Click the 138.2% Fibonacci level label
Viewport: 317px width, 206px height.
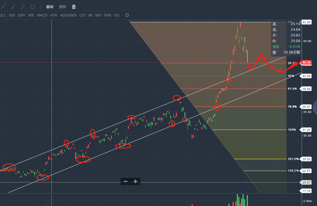click(x=293, y=171)
